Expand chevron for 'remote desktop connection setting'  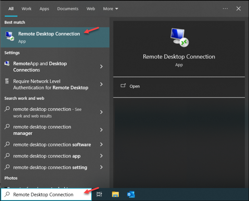point(101,167)
